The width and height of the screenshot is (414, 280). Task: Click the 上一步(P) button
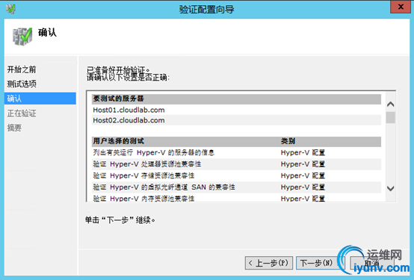tap(269, 263)
